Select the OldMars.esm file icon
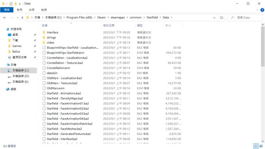 tap(44, 88)
